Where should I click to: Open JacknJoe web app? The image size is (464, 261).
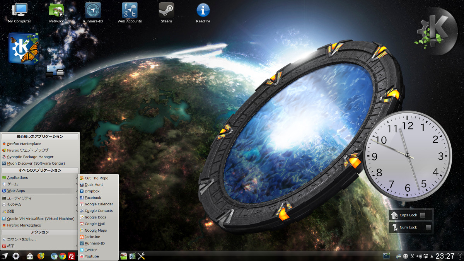coord(98,237)
